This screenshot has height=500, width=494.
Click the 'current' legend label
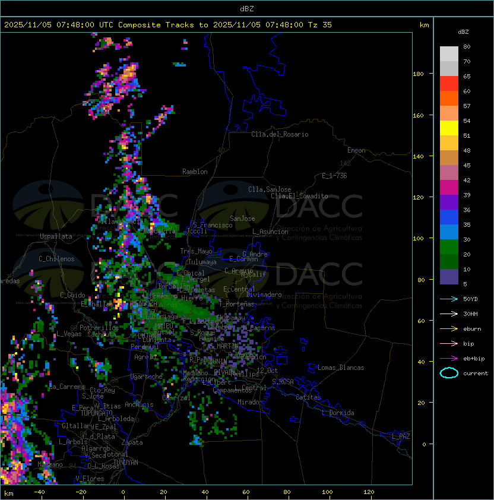tap(476, 373)
